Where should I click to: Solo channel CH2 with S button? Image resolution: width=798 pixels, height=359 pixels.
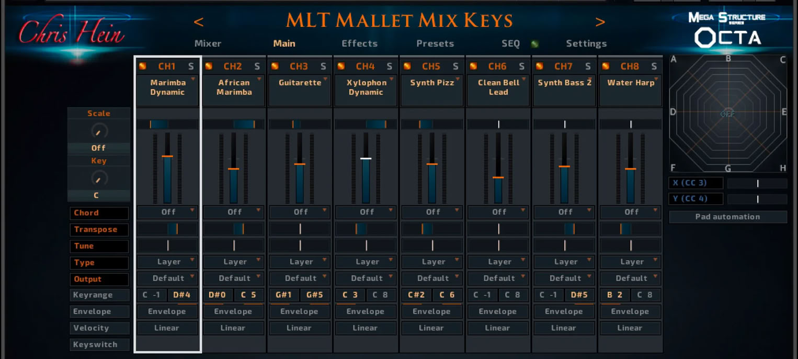pos(257,66)
